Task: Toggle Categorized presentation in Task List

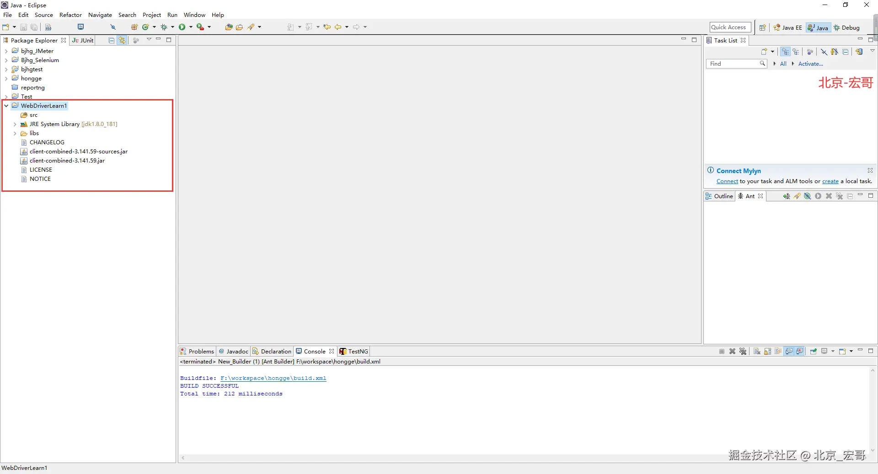Action: coord(785,52)
